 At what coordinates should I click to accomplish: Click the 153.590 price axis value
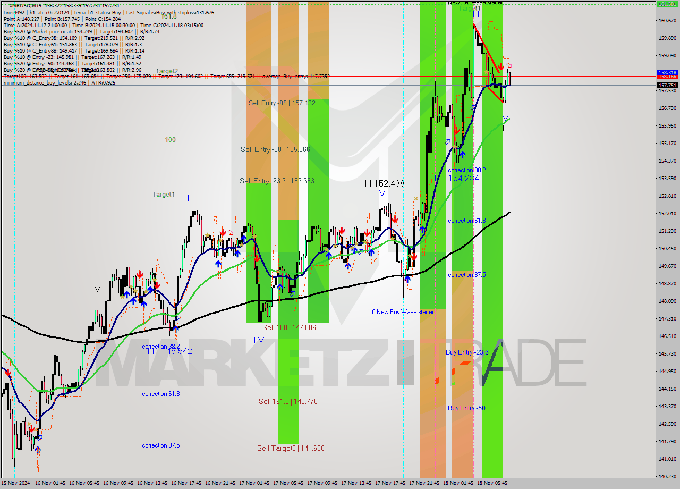coord(667,178)
